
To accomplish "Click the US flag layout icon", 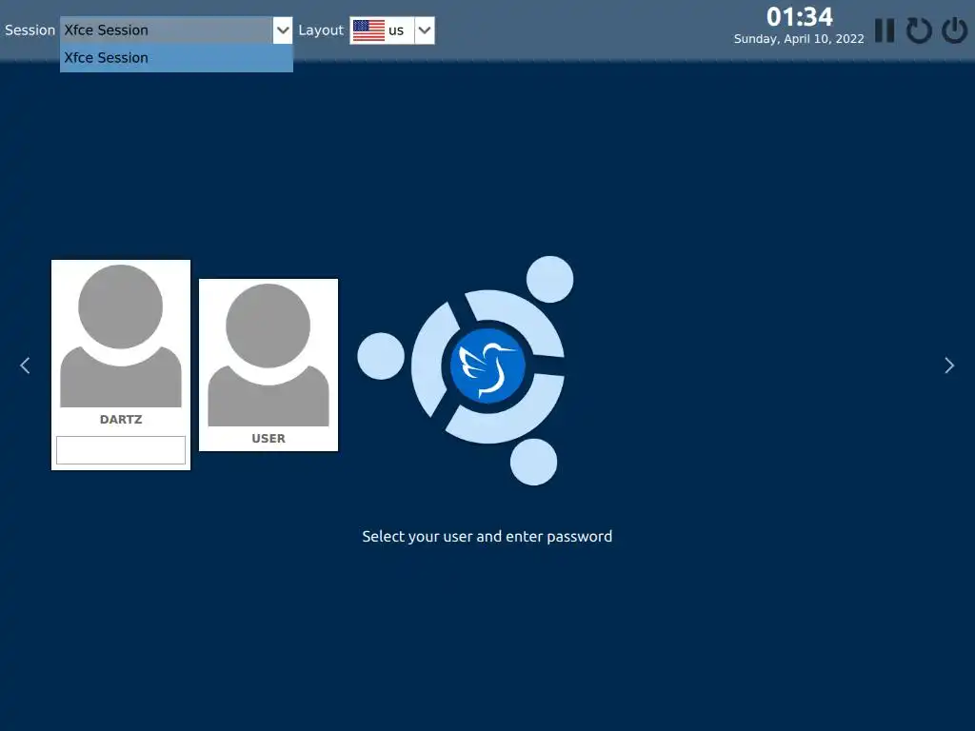I will 368,30.
